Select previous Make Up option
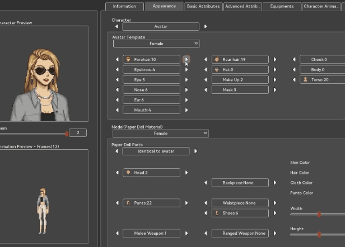Image resolution: width=345 pixels, height=247 pixels. click(x=206, y=80)
